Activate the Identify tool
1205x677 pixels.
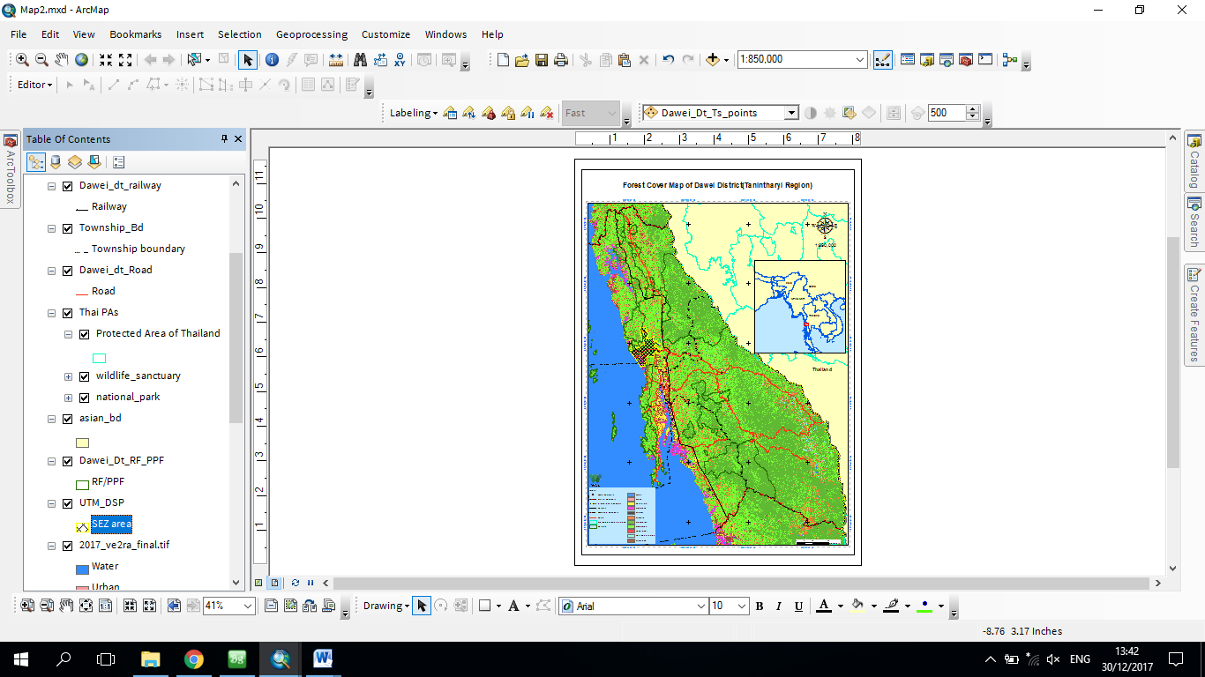[x=272, y=60]
